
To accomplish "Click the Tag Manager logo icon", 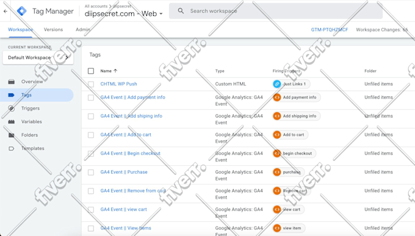I will 22,11.
